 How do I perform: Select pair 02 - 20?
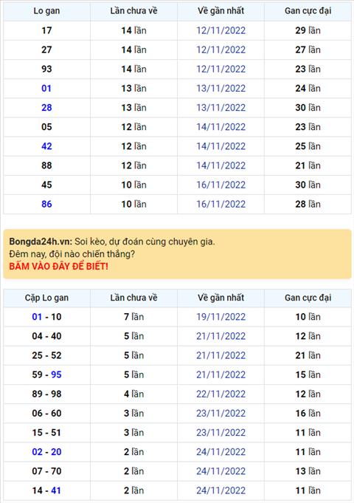46,452
